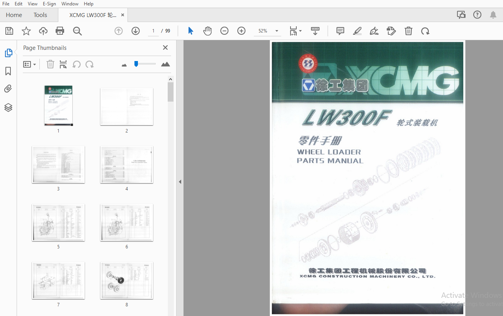Viewport: 503px width, 316px height.
Task: Open the Edit menu
Action: pyautogui.click(x=19, y=3)
